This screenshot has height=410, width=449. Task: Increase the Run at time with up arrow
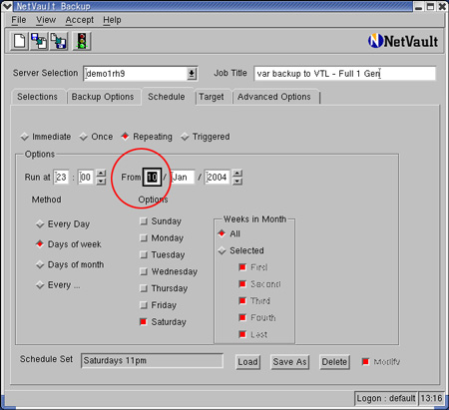click(x=101, y=174)
